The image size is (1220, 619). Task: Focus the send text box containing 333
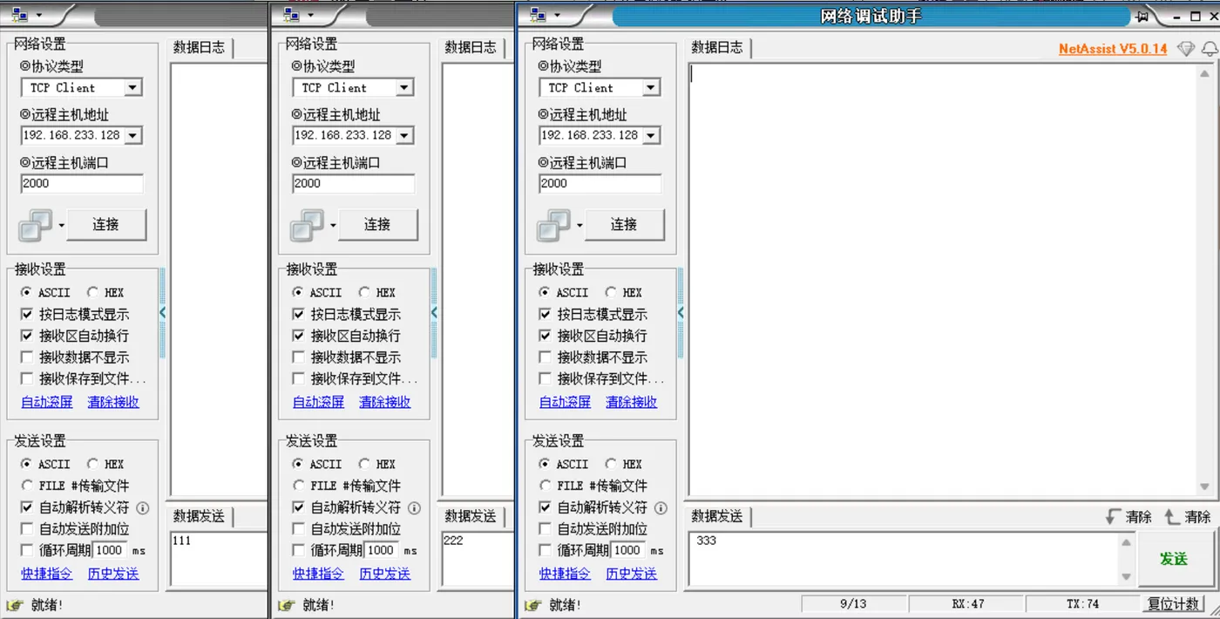[x=905, y=559]
